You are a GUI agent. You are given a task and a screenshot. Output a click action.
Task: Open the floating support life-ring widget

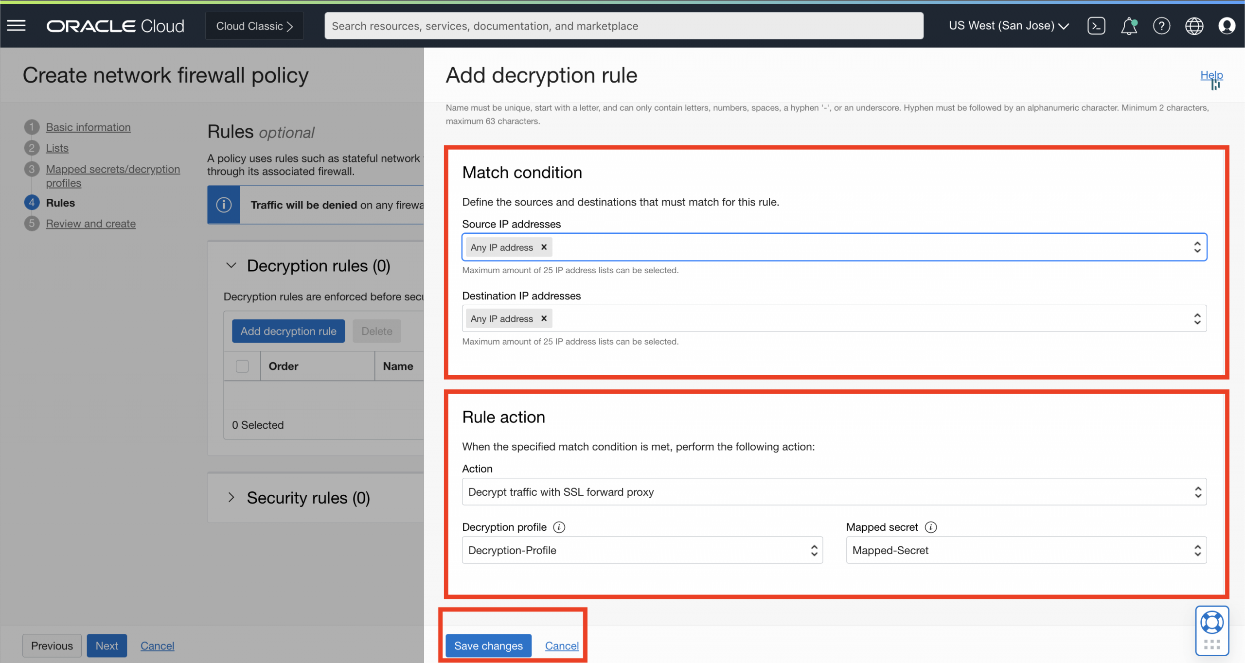pos(1212,623)
